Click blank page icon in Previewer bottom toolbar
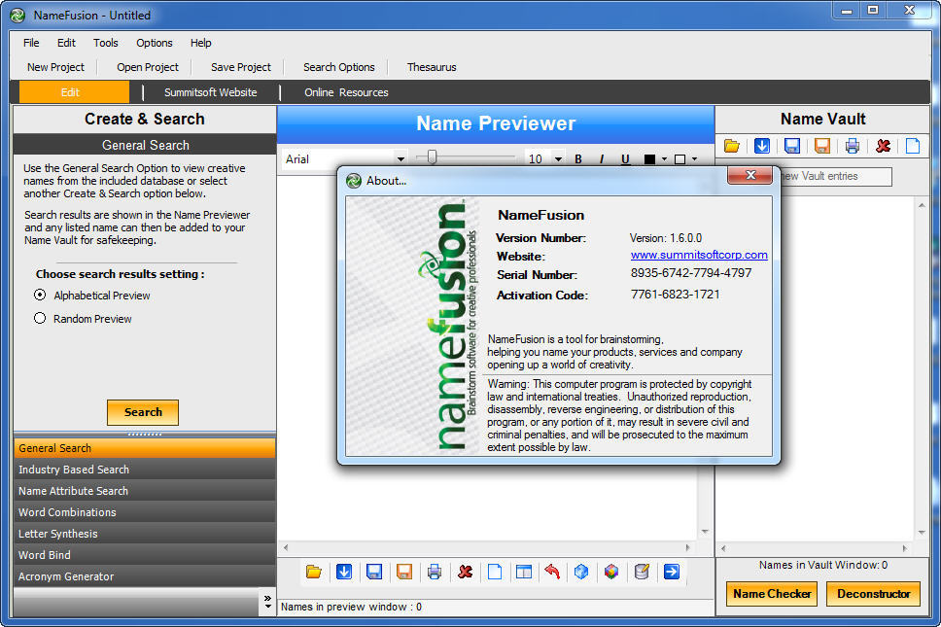This screenshot has width=941, height=627. coord(495,572)
